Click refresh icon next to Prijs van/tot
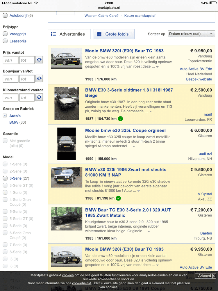This screenshot has width=218, height=291. pos(39,60)
